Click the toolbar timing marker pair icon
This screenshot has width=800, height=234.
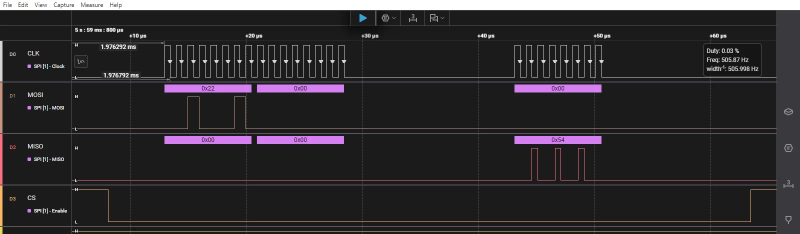[433, 18]
